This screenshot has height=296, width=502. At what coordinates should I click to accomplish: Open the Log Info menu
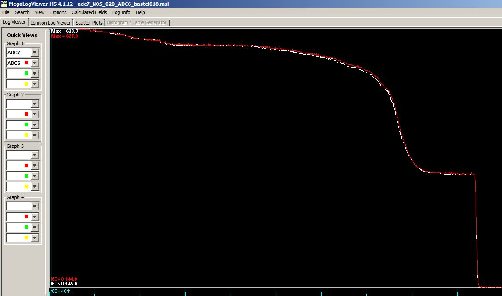coord(121,12)
